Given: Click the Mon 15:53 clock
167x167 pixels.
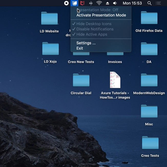Looking at the screenshot, I should [x=132, y=3].
